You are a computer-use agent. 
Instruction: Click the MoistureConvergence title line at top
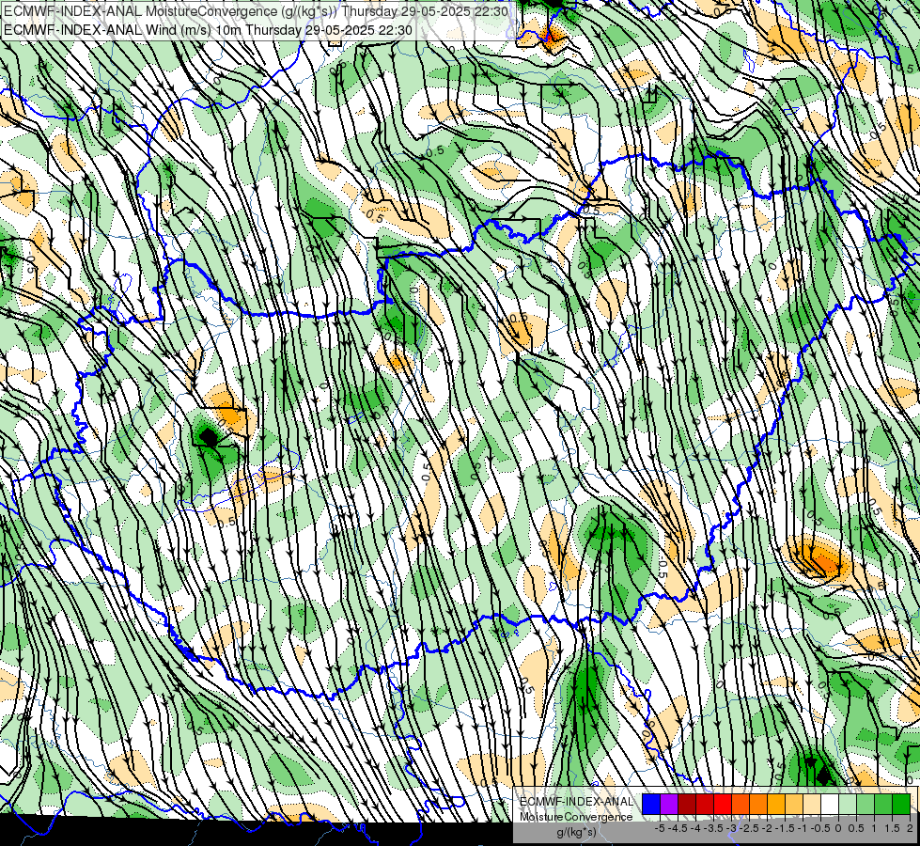point(256,10)
